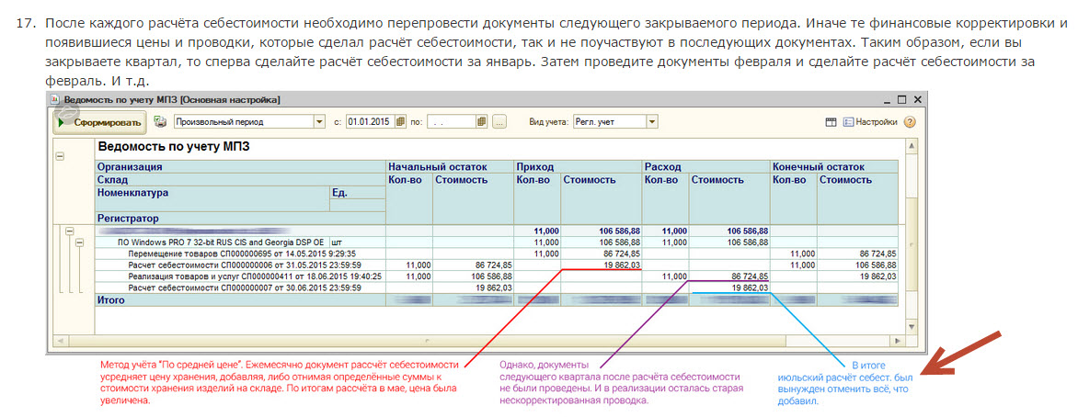This screenshot has height=417, width=1078.
Task: Click the Сформировать button
Action: (x=99, y=123)
